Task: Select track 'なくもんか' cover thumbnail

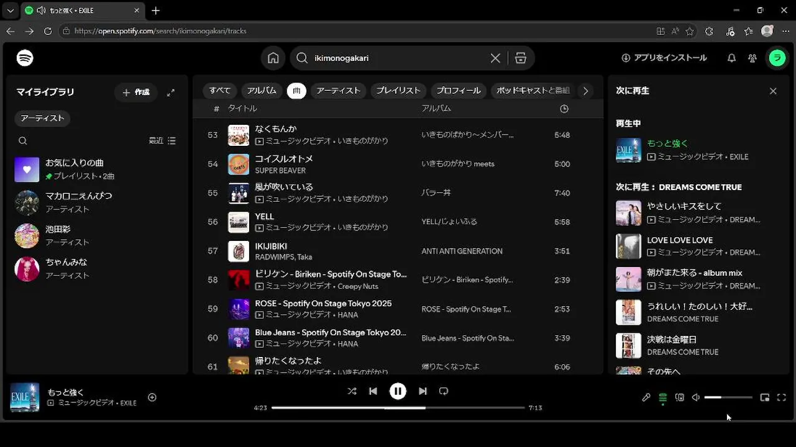Action: click(239, 135)
